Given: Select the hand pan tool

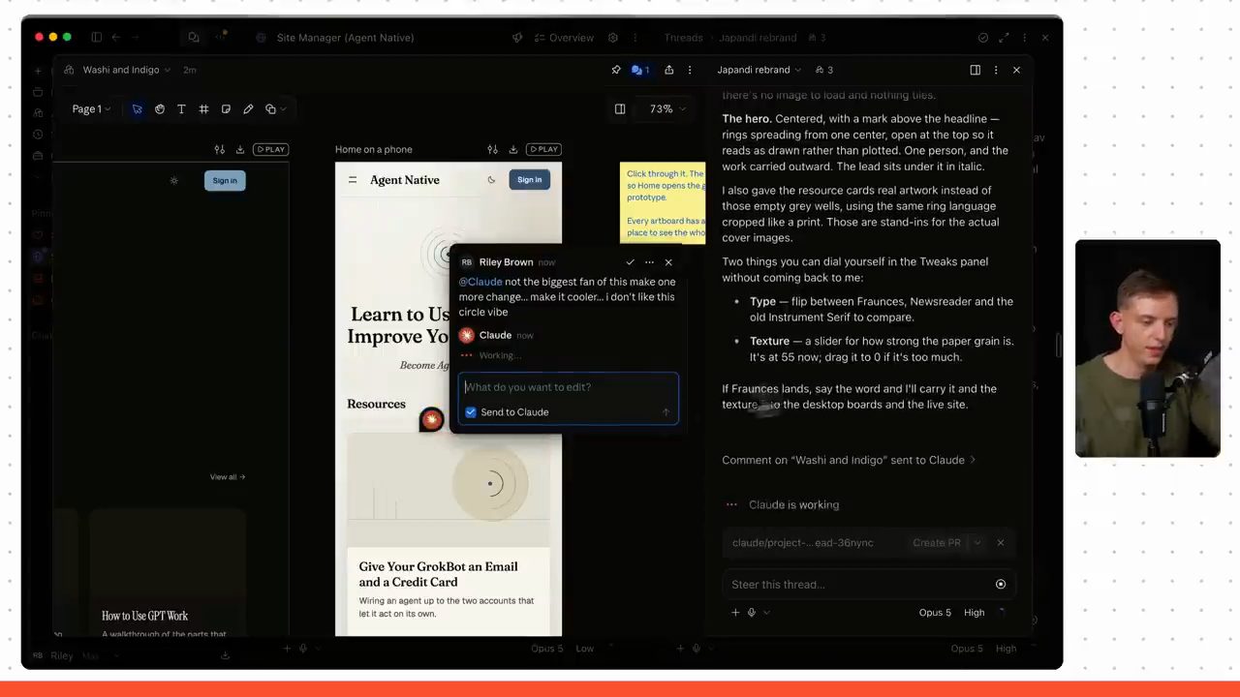Looking at the screenshot, I should (x=160, y=109).
